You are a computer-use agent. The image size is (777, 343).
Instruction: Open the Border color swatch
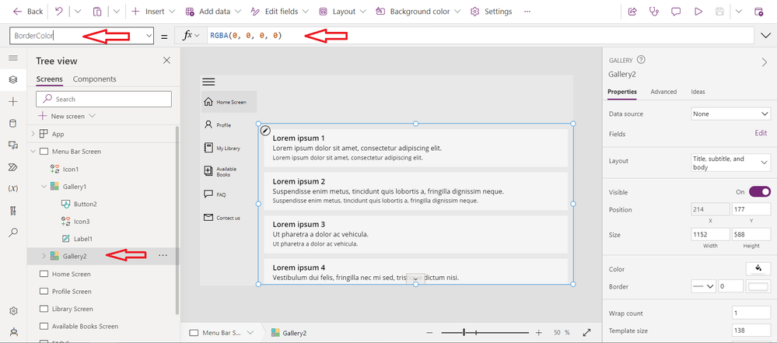(x=758, y=286)
